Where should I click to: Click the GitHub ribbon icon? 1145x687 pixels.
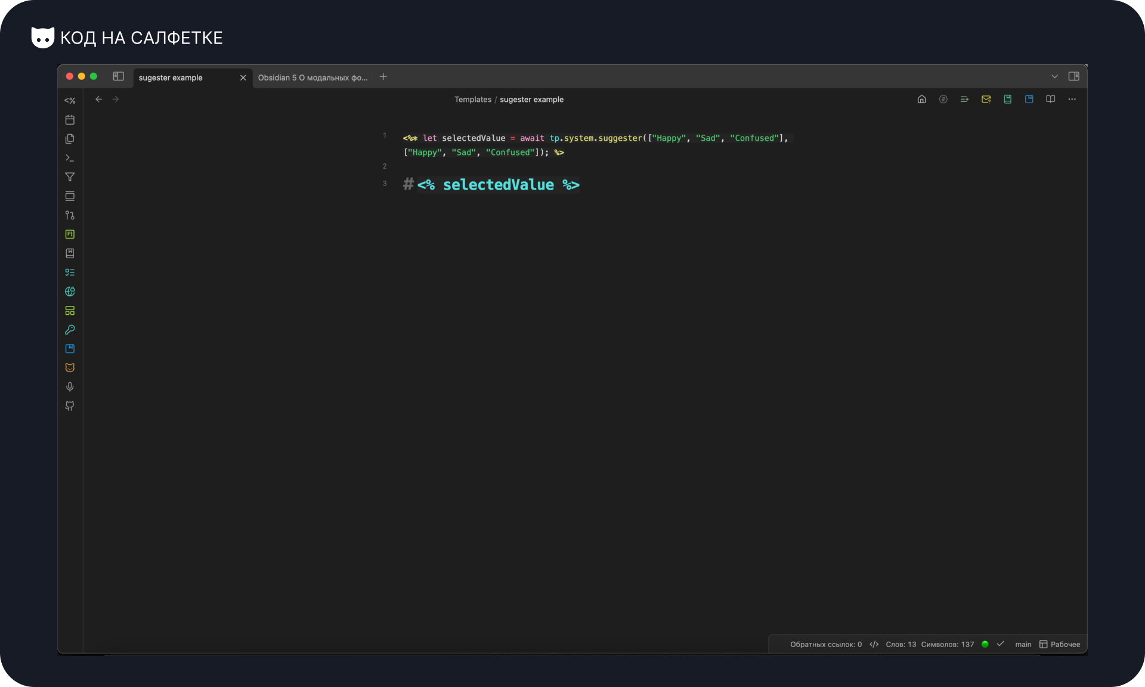click(70, 406)
